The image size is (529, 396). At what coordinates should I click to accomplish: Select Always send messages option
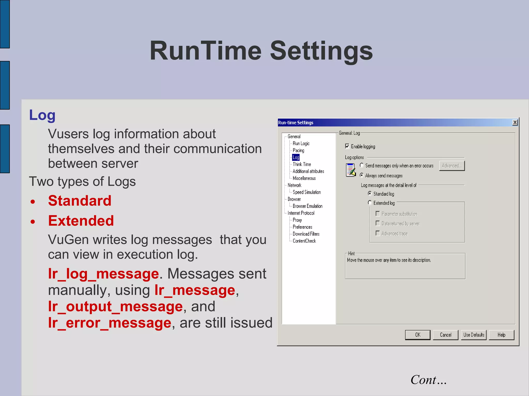tap(362, 175)
